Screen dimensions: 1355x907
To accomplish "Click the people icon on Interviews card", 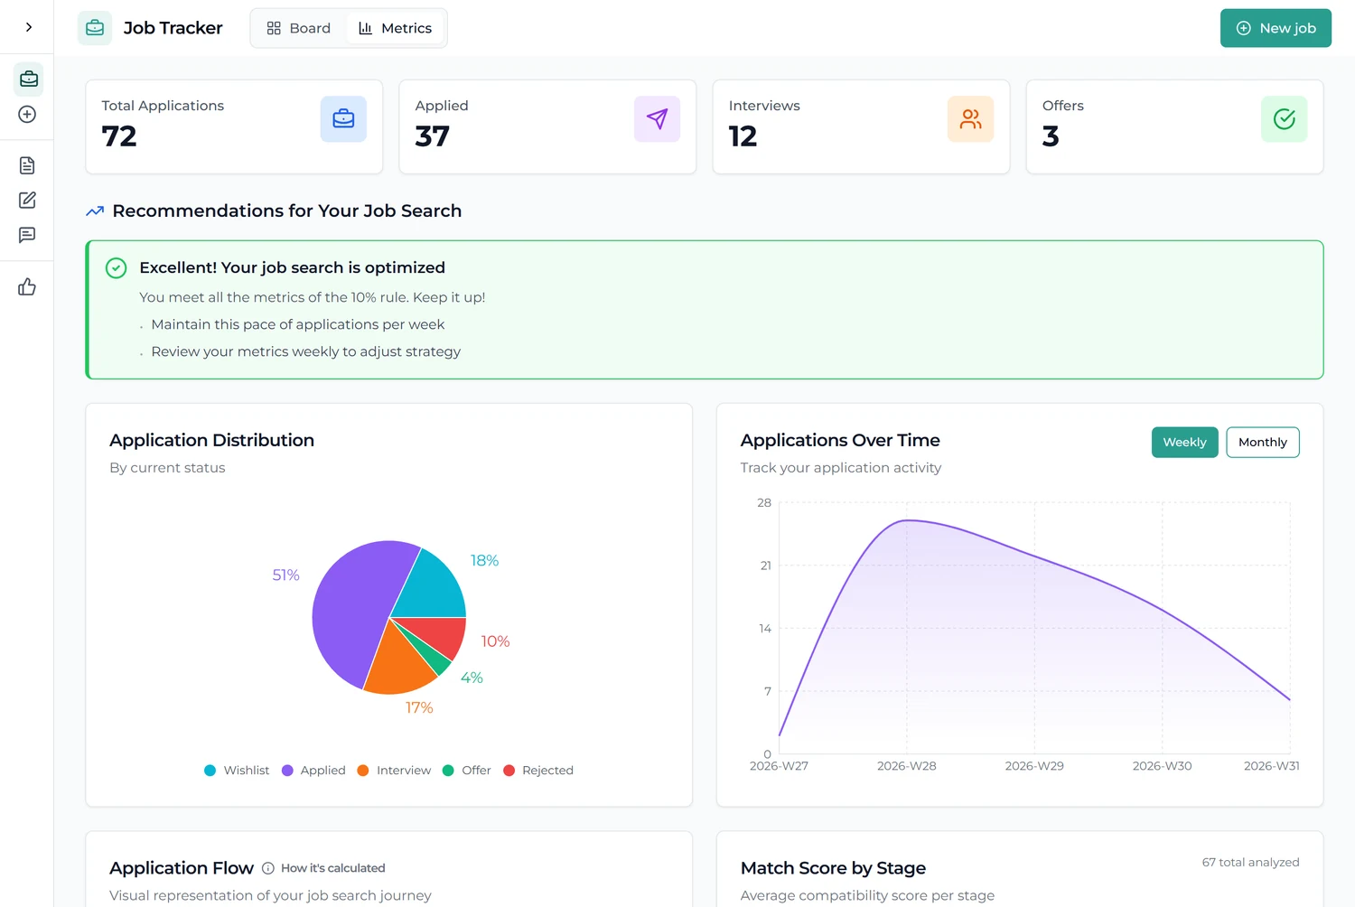I will [x=970, y=119].
